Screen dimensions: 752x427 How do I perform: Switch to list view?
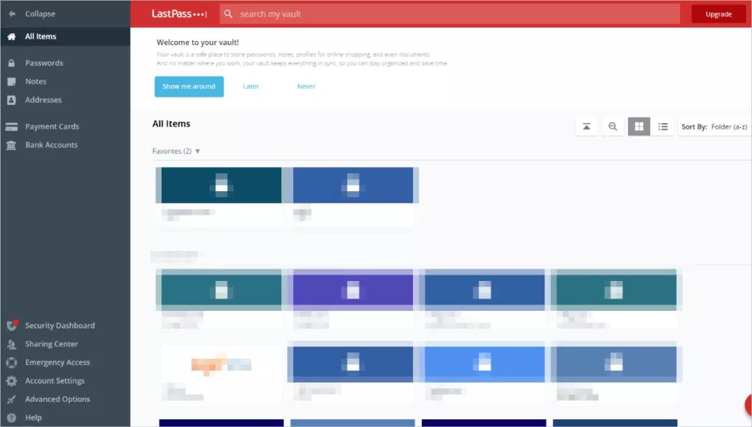(x=663, y=127)
